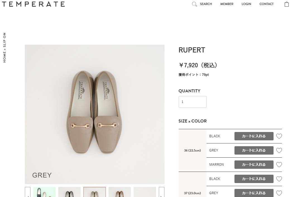Show previous thumbnails with left arrow
Screen dimensions: 290x197
click(x=28, y=193)
